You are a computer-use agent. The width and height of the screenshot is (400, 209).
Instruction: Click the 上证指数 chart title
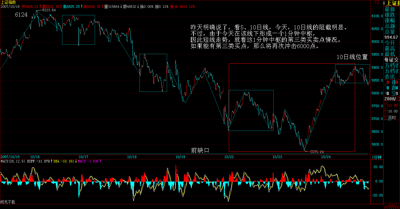8,2
